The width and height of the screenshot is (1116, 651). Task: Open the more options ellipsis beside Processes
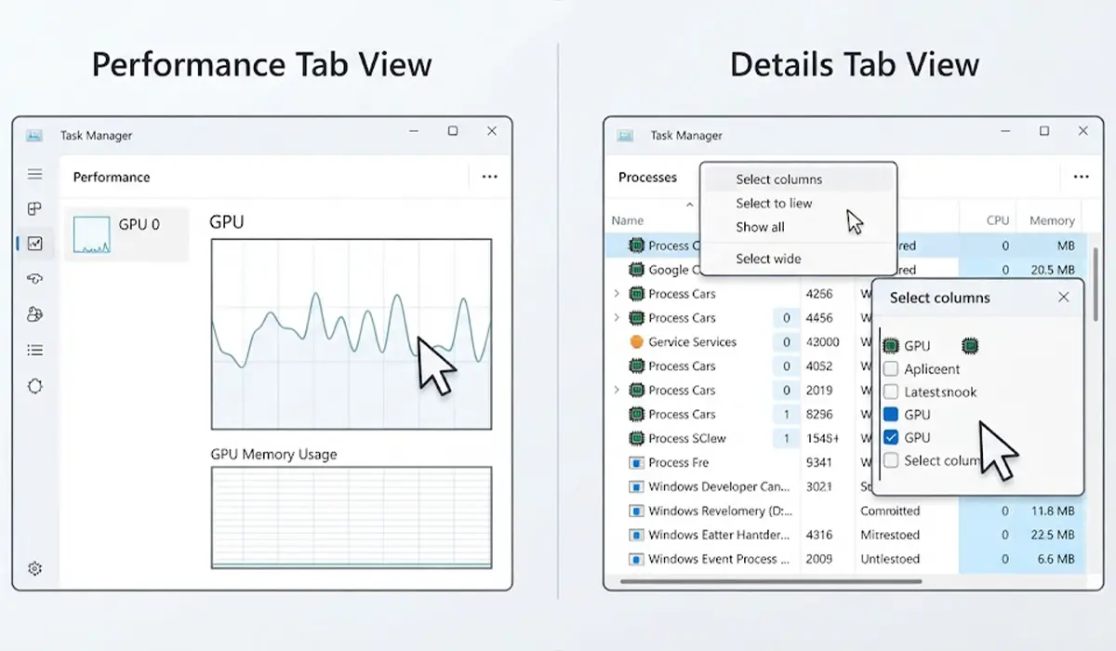[x=1081, y=177]
